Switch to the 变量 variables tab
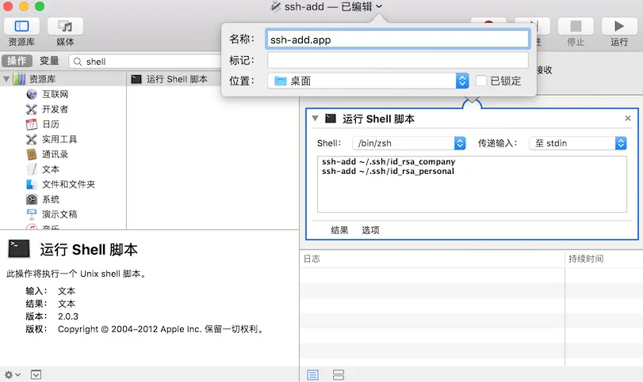The height and width of the screenshot is (382, 643). pyautogui.click(x=49, y=61)
